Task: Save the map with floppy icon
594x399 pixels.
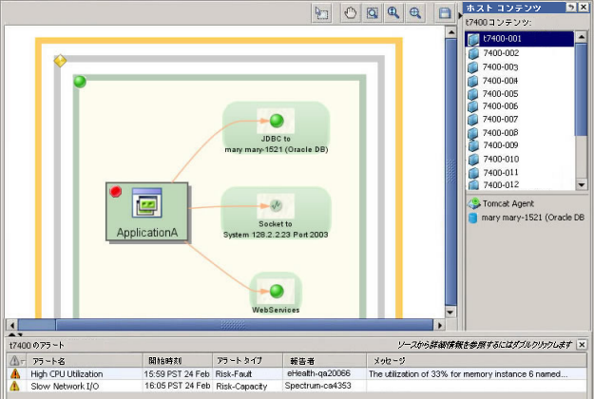Action: point(445,13)
